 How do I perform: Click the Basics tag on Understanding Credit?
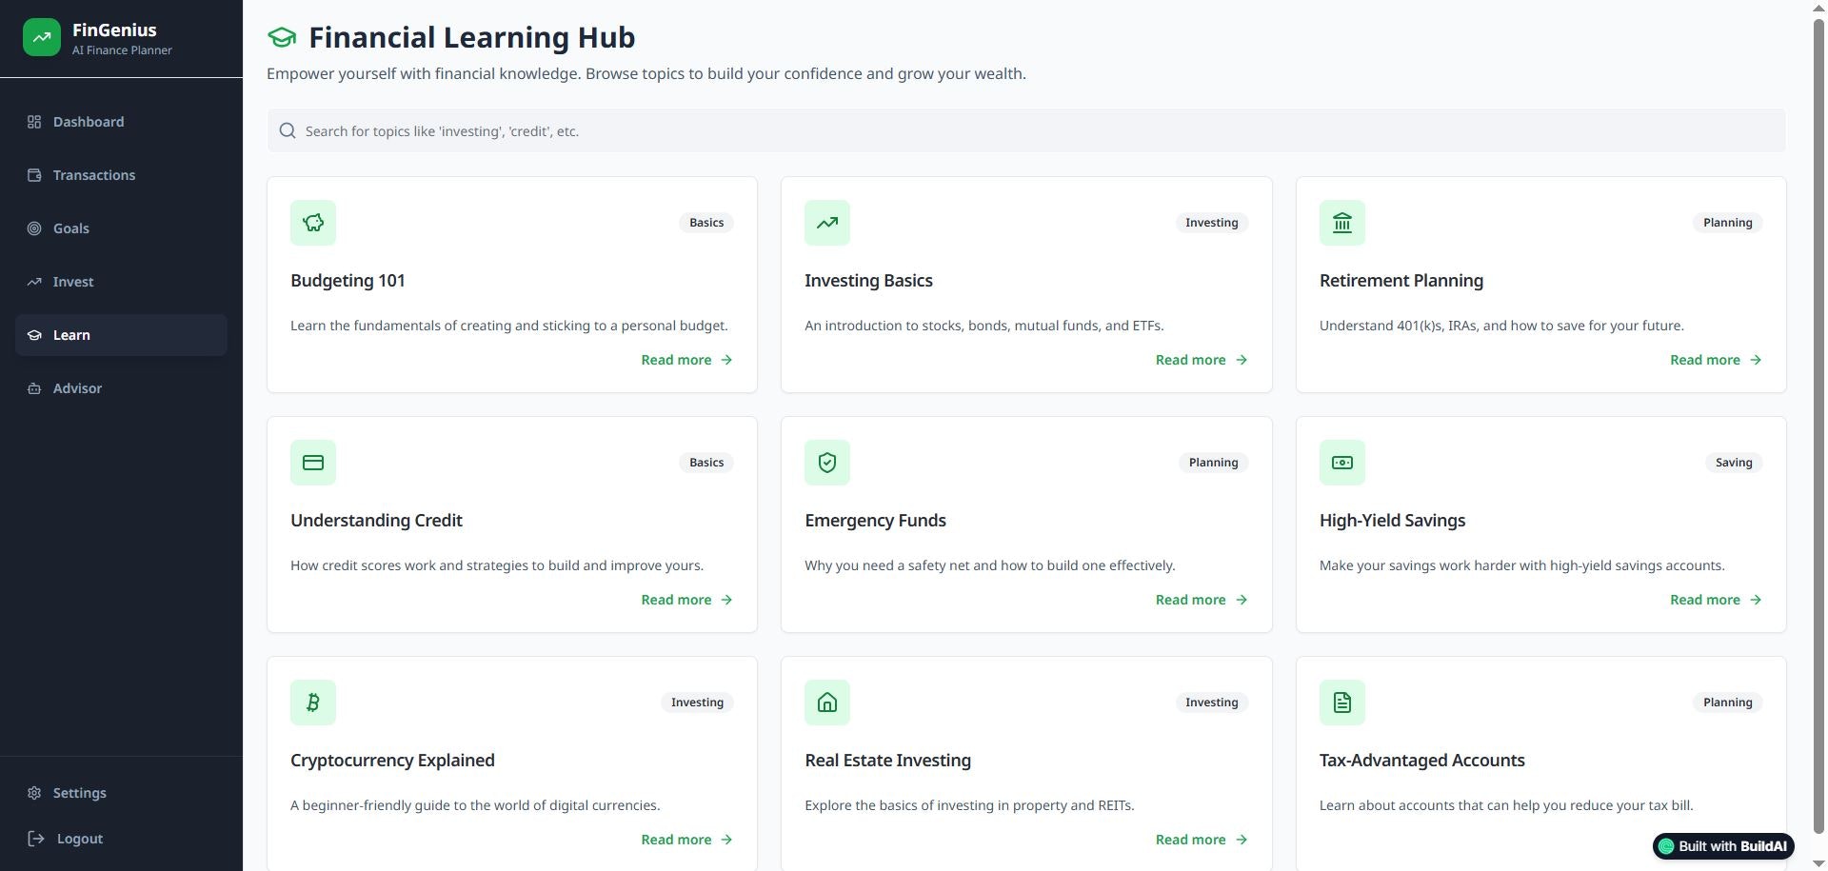coord(706,463)
